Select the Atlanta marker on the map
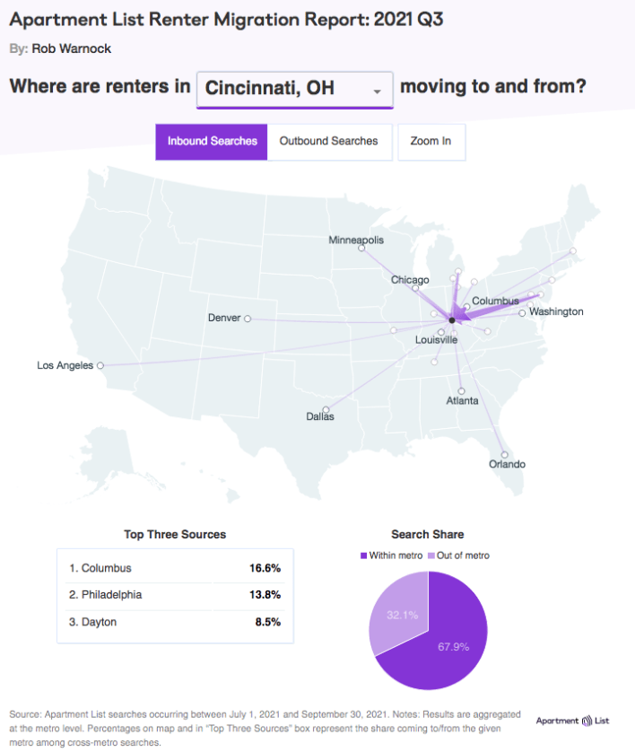Screen dimensions: 635x752 pos(461,391)
